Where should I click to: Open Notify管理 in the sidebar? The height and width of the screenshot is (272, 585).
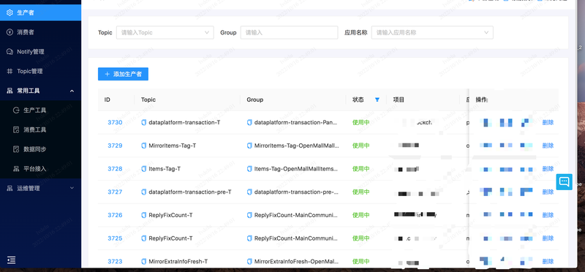40,51
